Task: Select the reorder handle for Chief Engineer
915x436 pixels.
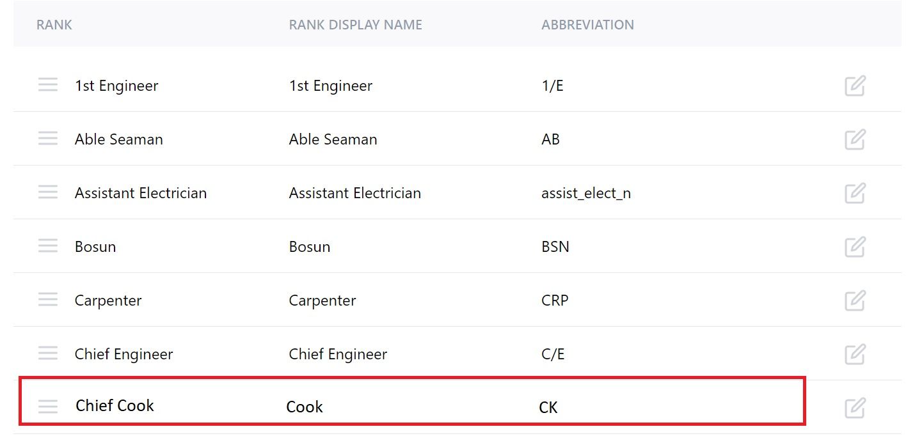Action: (x=48, y=354)
